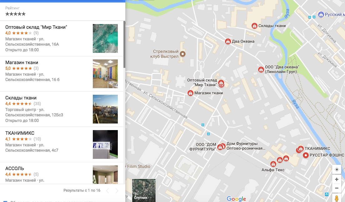
Task: View Магазин ткани photo thumbnail
Action: (x=105, y=74)
